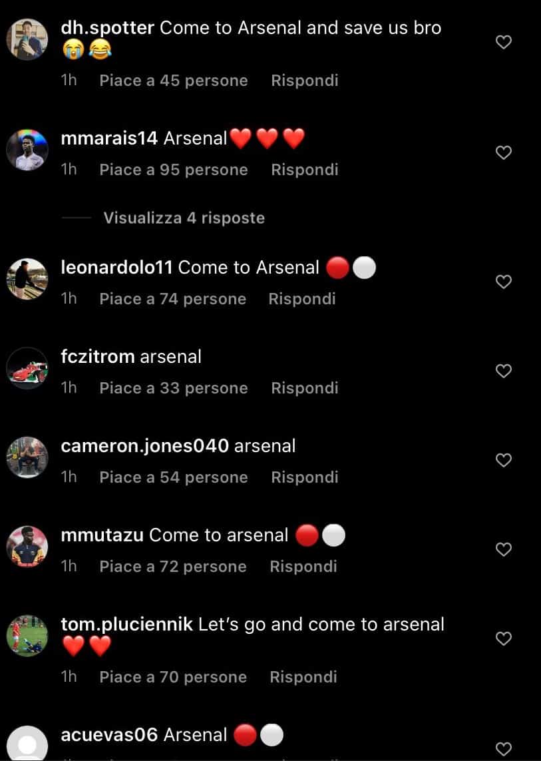Tap the heart on mmutazu's comment
541x761 pixels.
[504, 550]
